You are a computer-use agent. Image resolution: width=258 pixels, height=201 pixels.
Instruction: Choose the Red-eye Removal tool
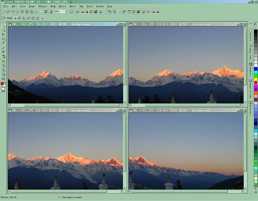[3, 56]
